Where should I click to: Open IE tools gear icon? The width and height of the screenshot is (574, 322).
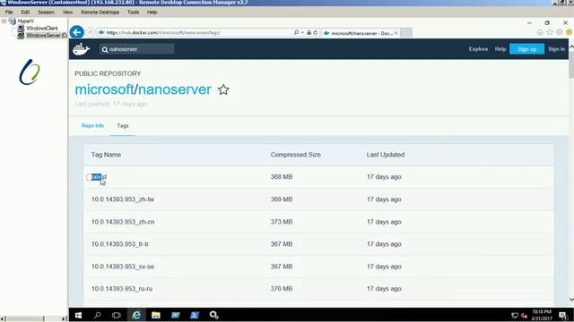559,32
